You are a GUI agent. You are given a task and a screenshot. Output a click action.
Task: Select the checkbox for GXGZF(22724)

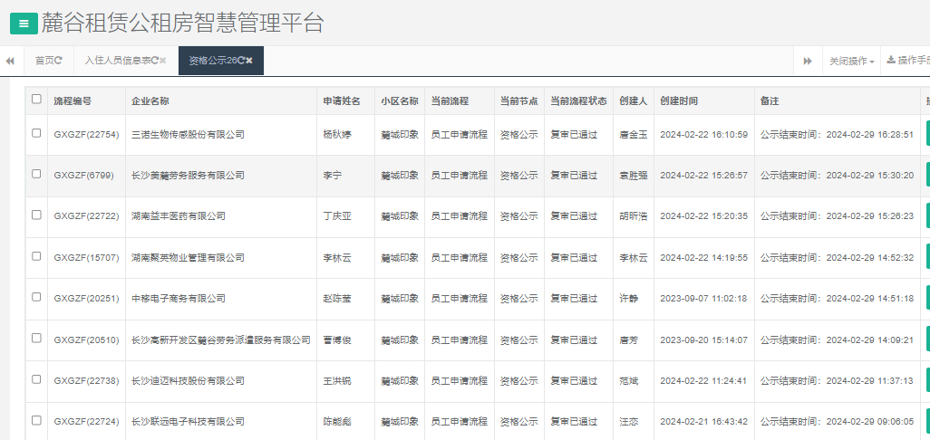coord(37,420)
